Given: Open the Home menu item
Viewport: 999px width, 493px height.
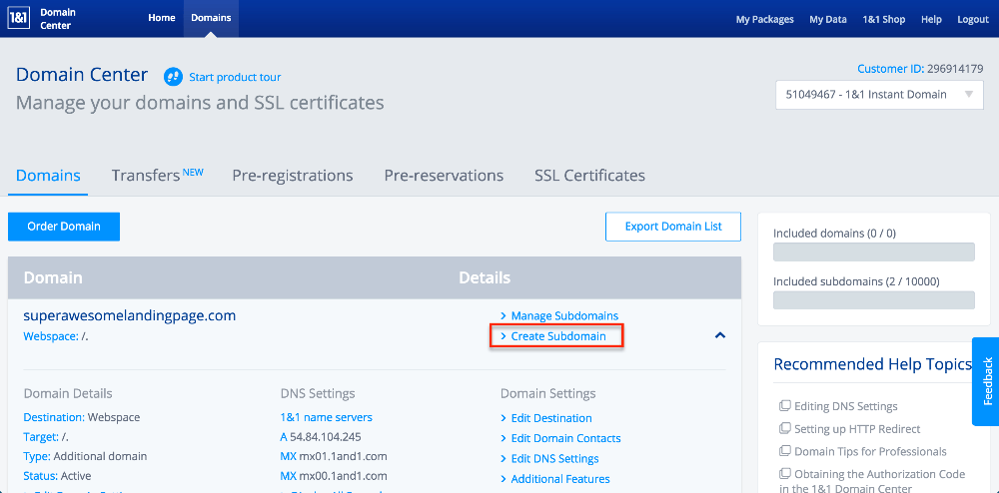Looking at the screenshot, I should (x=162, y=18).
